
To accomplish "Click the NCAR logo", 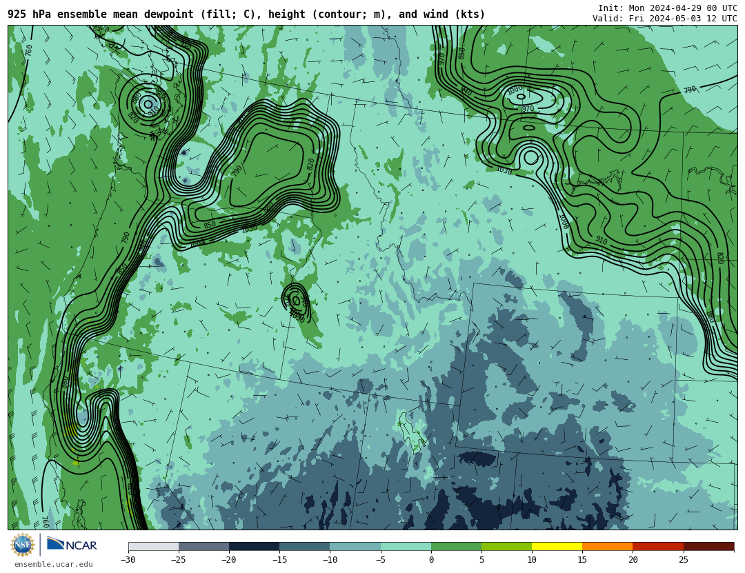I will 72,545.
